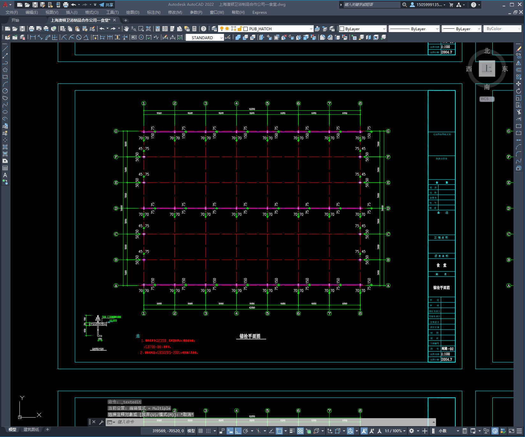Toggle dynamic input in status bar
Viewport: 525px width, 437px height.
(230, 431)
